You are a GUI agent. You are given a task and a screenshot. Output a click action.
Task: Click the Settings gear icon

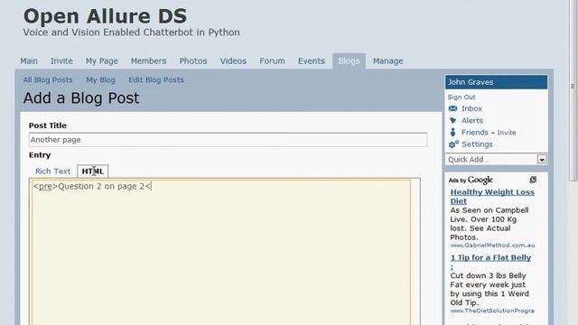(x=453, y=144)
